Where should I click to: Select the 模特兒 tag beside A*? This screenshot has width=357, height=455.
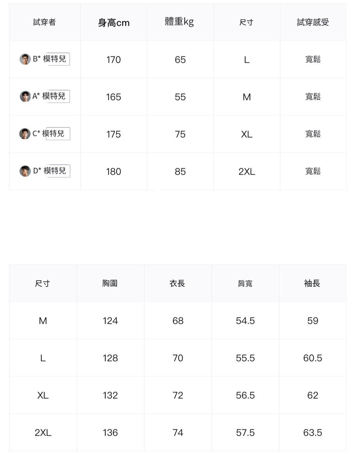[54, 96]
